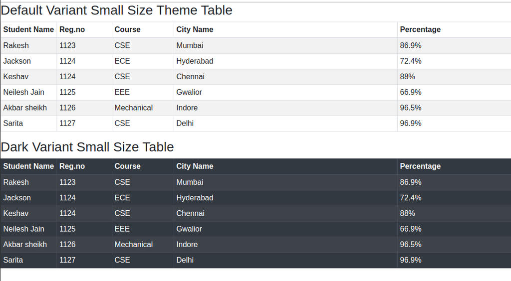Select '1127' cell in the dark table
This screenshot has height=281, width=511.
67,260
